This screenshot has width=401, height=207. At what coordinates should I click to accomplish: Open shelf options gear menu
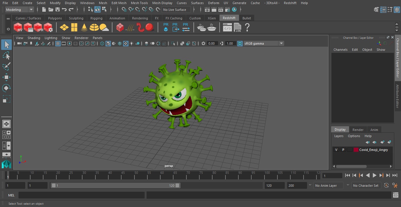(8, 29)
